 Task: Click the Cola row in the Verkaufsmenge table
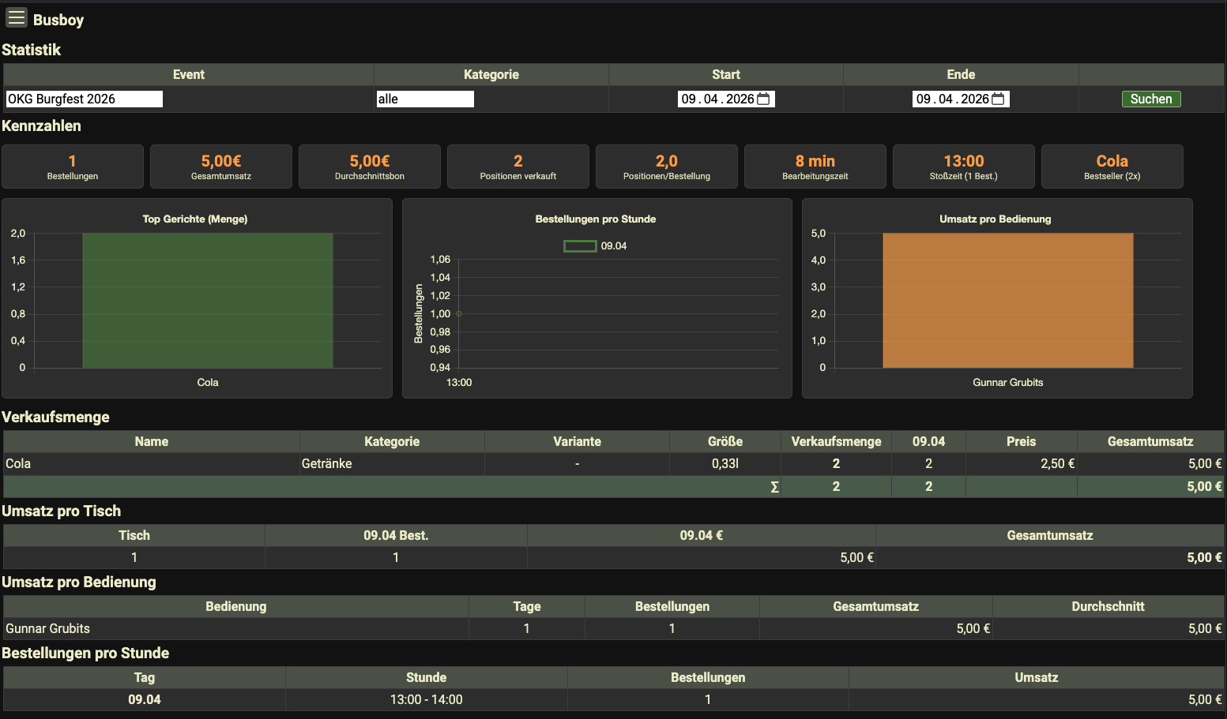(18, 463)
